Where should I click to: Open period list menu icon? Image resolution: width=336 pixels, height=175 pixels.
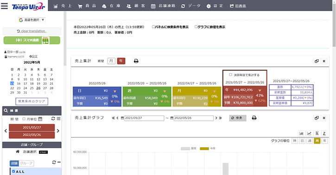coord(58,119)
